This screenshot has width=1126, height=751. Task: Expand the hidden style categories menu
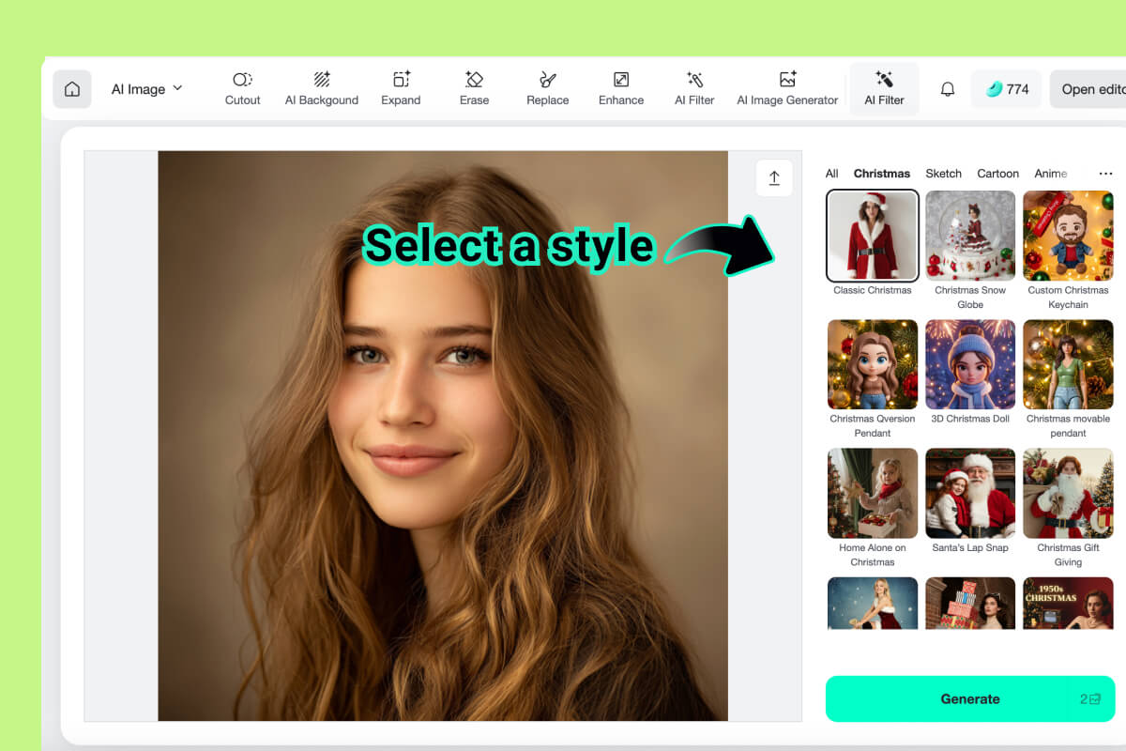click(1105, 174)
